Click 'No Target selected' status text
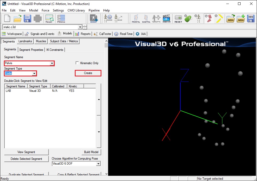This screenshot has height=181, width=257. (210, 179)
